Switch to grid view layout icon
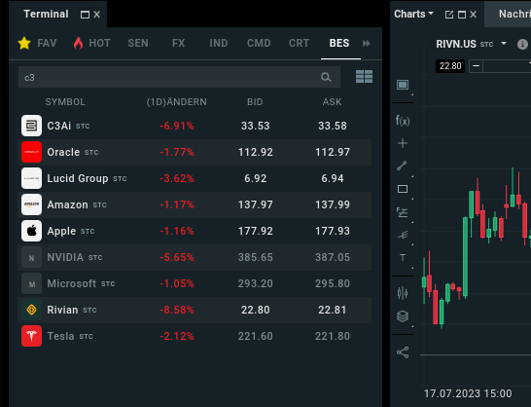Viewport: 531px width, 407px height. [364, 77]
